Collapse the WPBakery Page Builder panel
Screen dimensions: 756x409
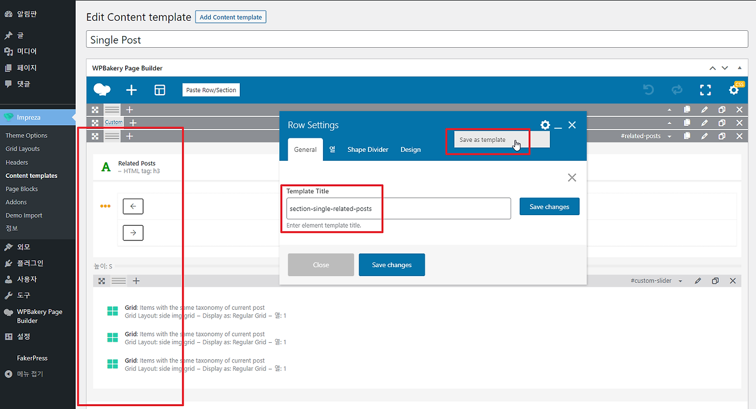tap(739, 68)
